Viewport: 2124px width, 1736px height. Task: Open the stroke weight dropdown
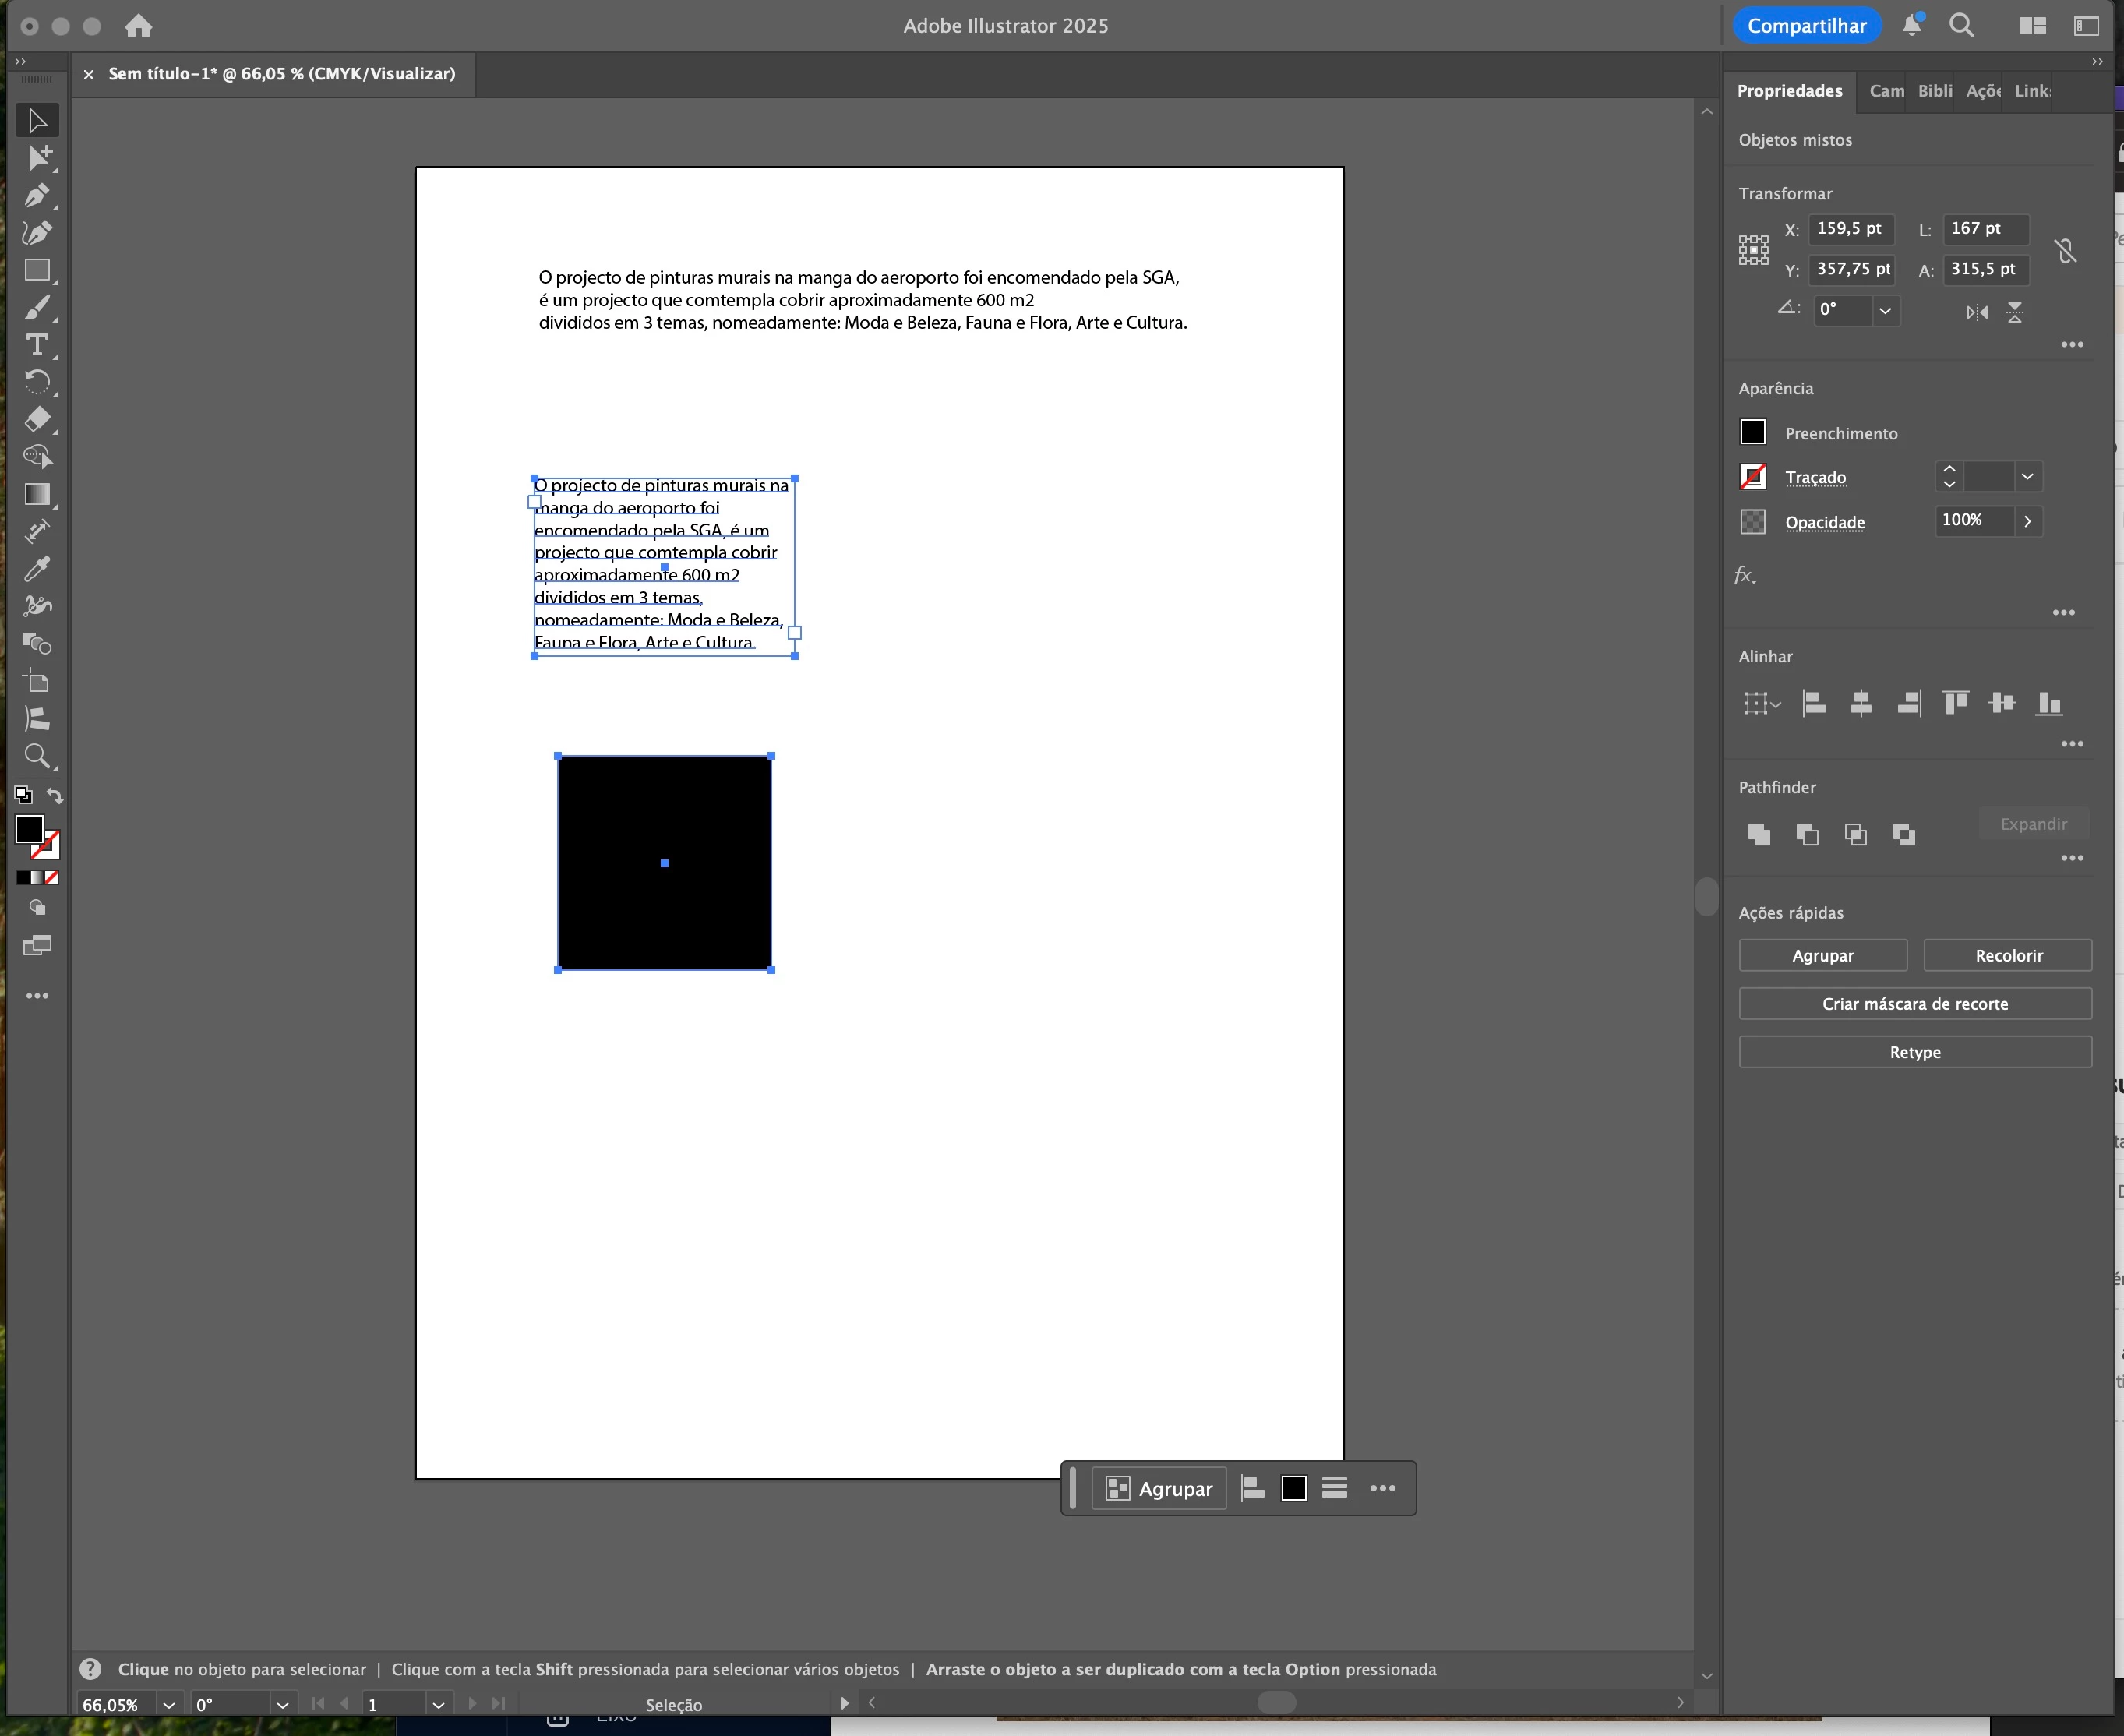(x=2027, y=476)
